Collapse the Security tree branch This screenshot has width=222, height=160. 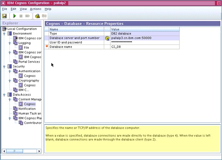4,66
